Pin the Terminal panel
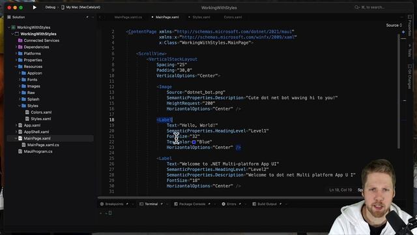 [x=162, y=204]
